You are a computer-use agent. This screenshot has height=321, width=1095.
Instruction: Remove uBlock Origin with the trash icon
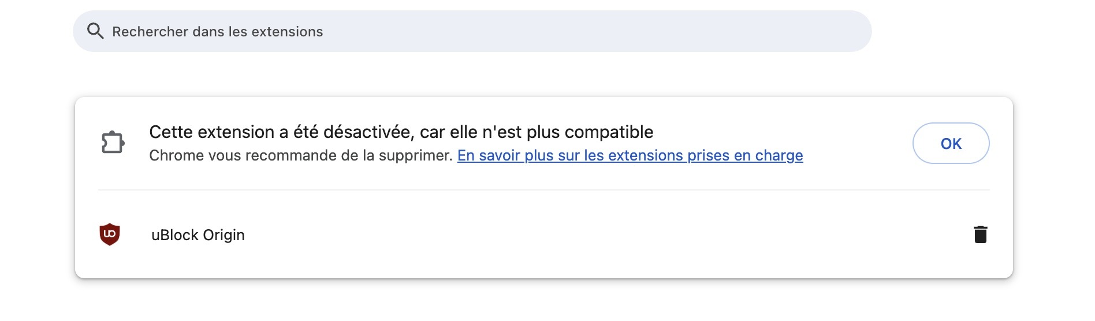tap(980, 234)
